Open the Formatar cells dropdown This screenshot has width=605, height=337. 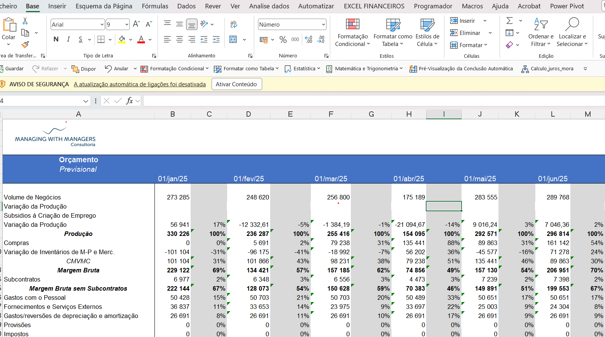pyautogui.click(x=469, y=45)
